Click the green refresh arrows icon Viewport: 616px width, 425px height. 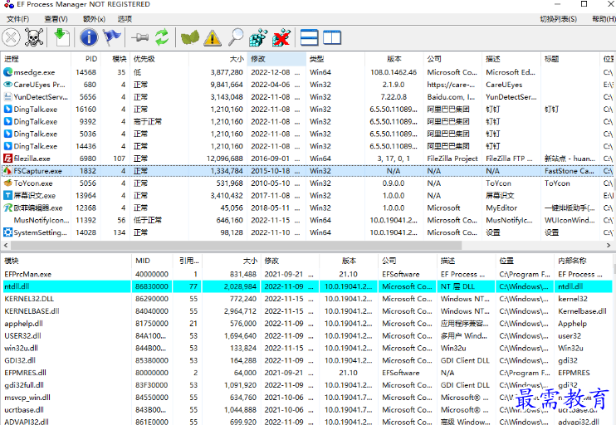pyautogui.click(x=162, y=37)
